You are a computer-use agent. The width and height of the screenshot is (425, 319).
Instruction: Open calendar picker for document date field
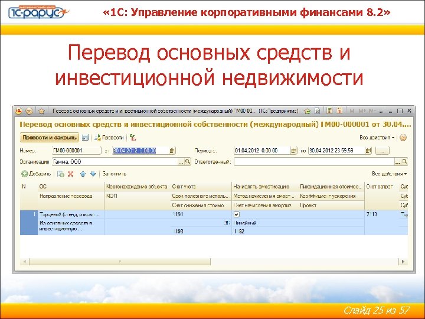[x=172, y=151]
